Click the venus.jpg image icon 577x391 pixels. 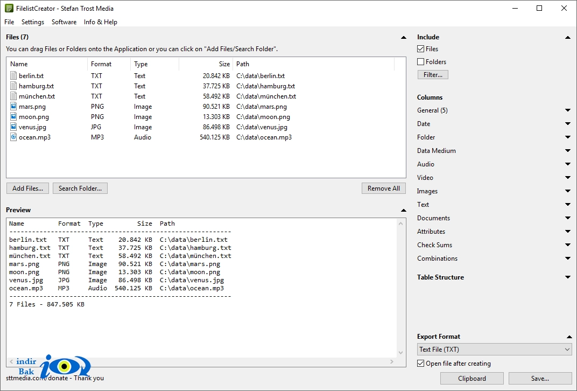(13, 127)
